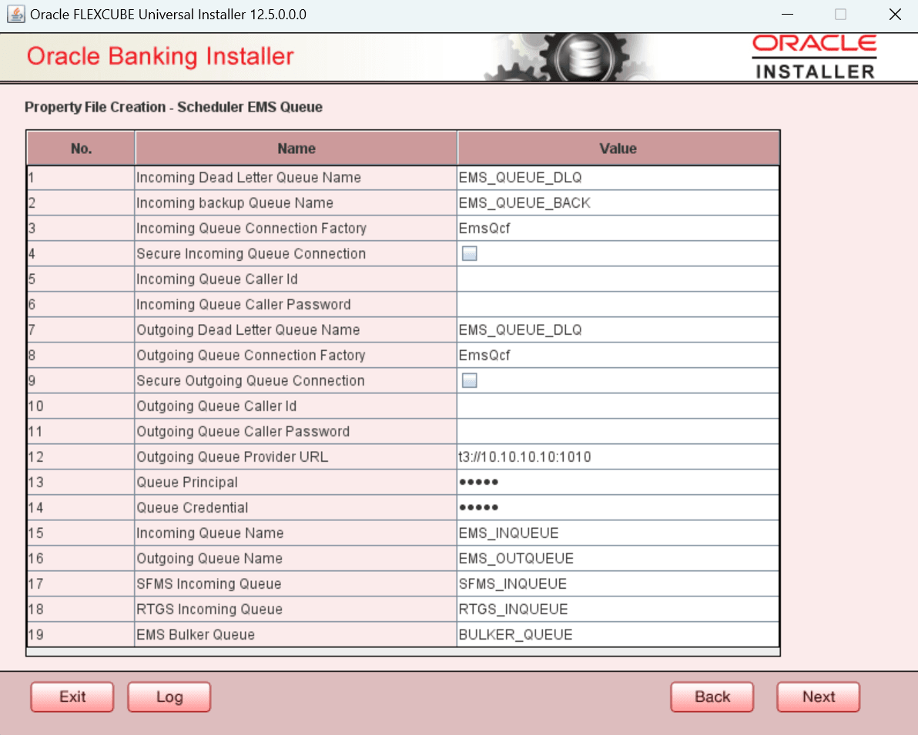Viewport: 918px width, 735px height.
Task: Select 'Incoming Queue Caller Id' label
Action: pyautogui.click(x=216, y=279)
